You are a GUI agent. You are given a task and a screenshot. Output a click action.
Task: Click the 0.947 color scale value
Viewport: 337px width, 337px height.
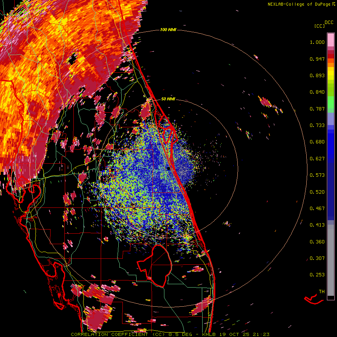tap(317, 59)
